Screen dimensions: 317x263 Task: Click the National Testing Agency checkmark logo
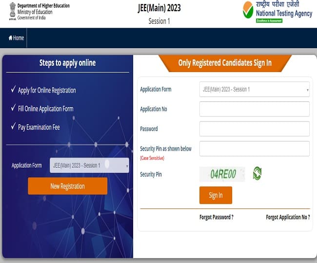click(x=248, y=10)
